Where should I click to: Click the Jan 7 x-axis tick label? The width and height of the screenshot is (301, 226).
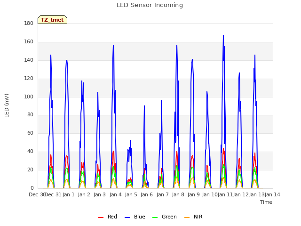pyautogui.click(x=162, y=194)
